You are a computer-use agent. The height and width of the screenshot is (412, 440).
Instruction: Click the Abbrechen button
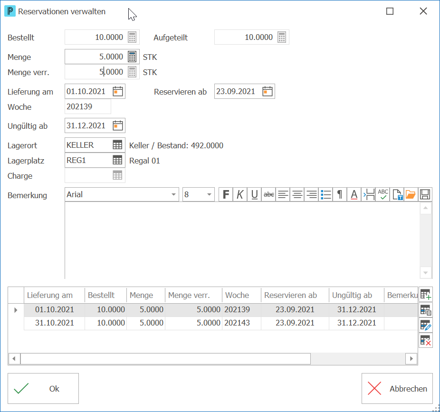[397, 388]
